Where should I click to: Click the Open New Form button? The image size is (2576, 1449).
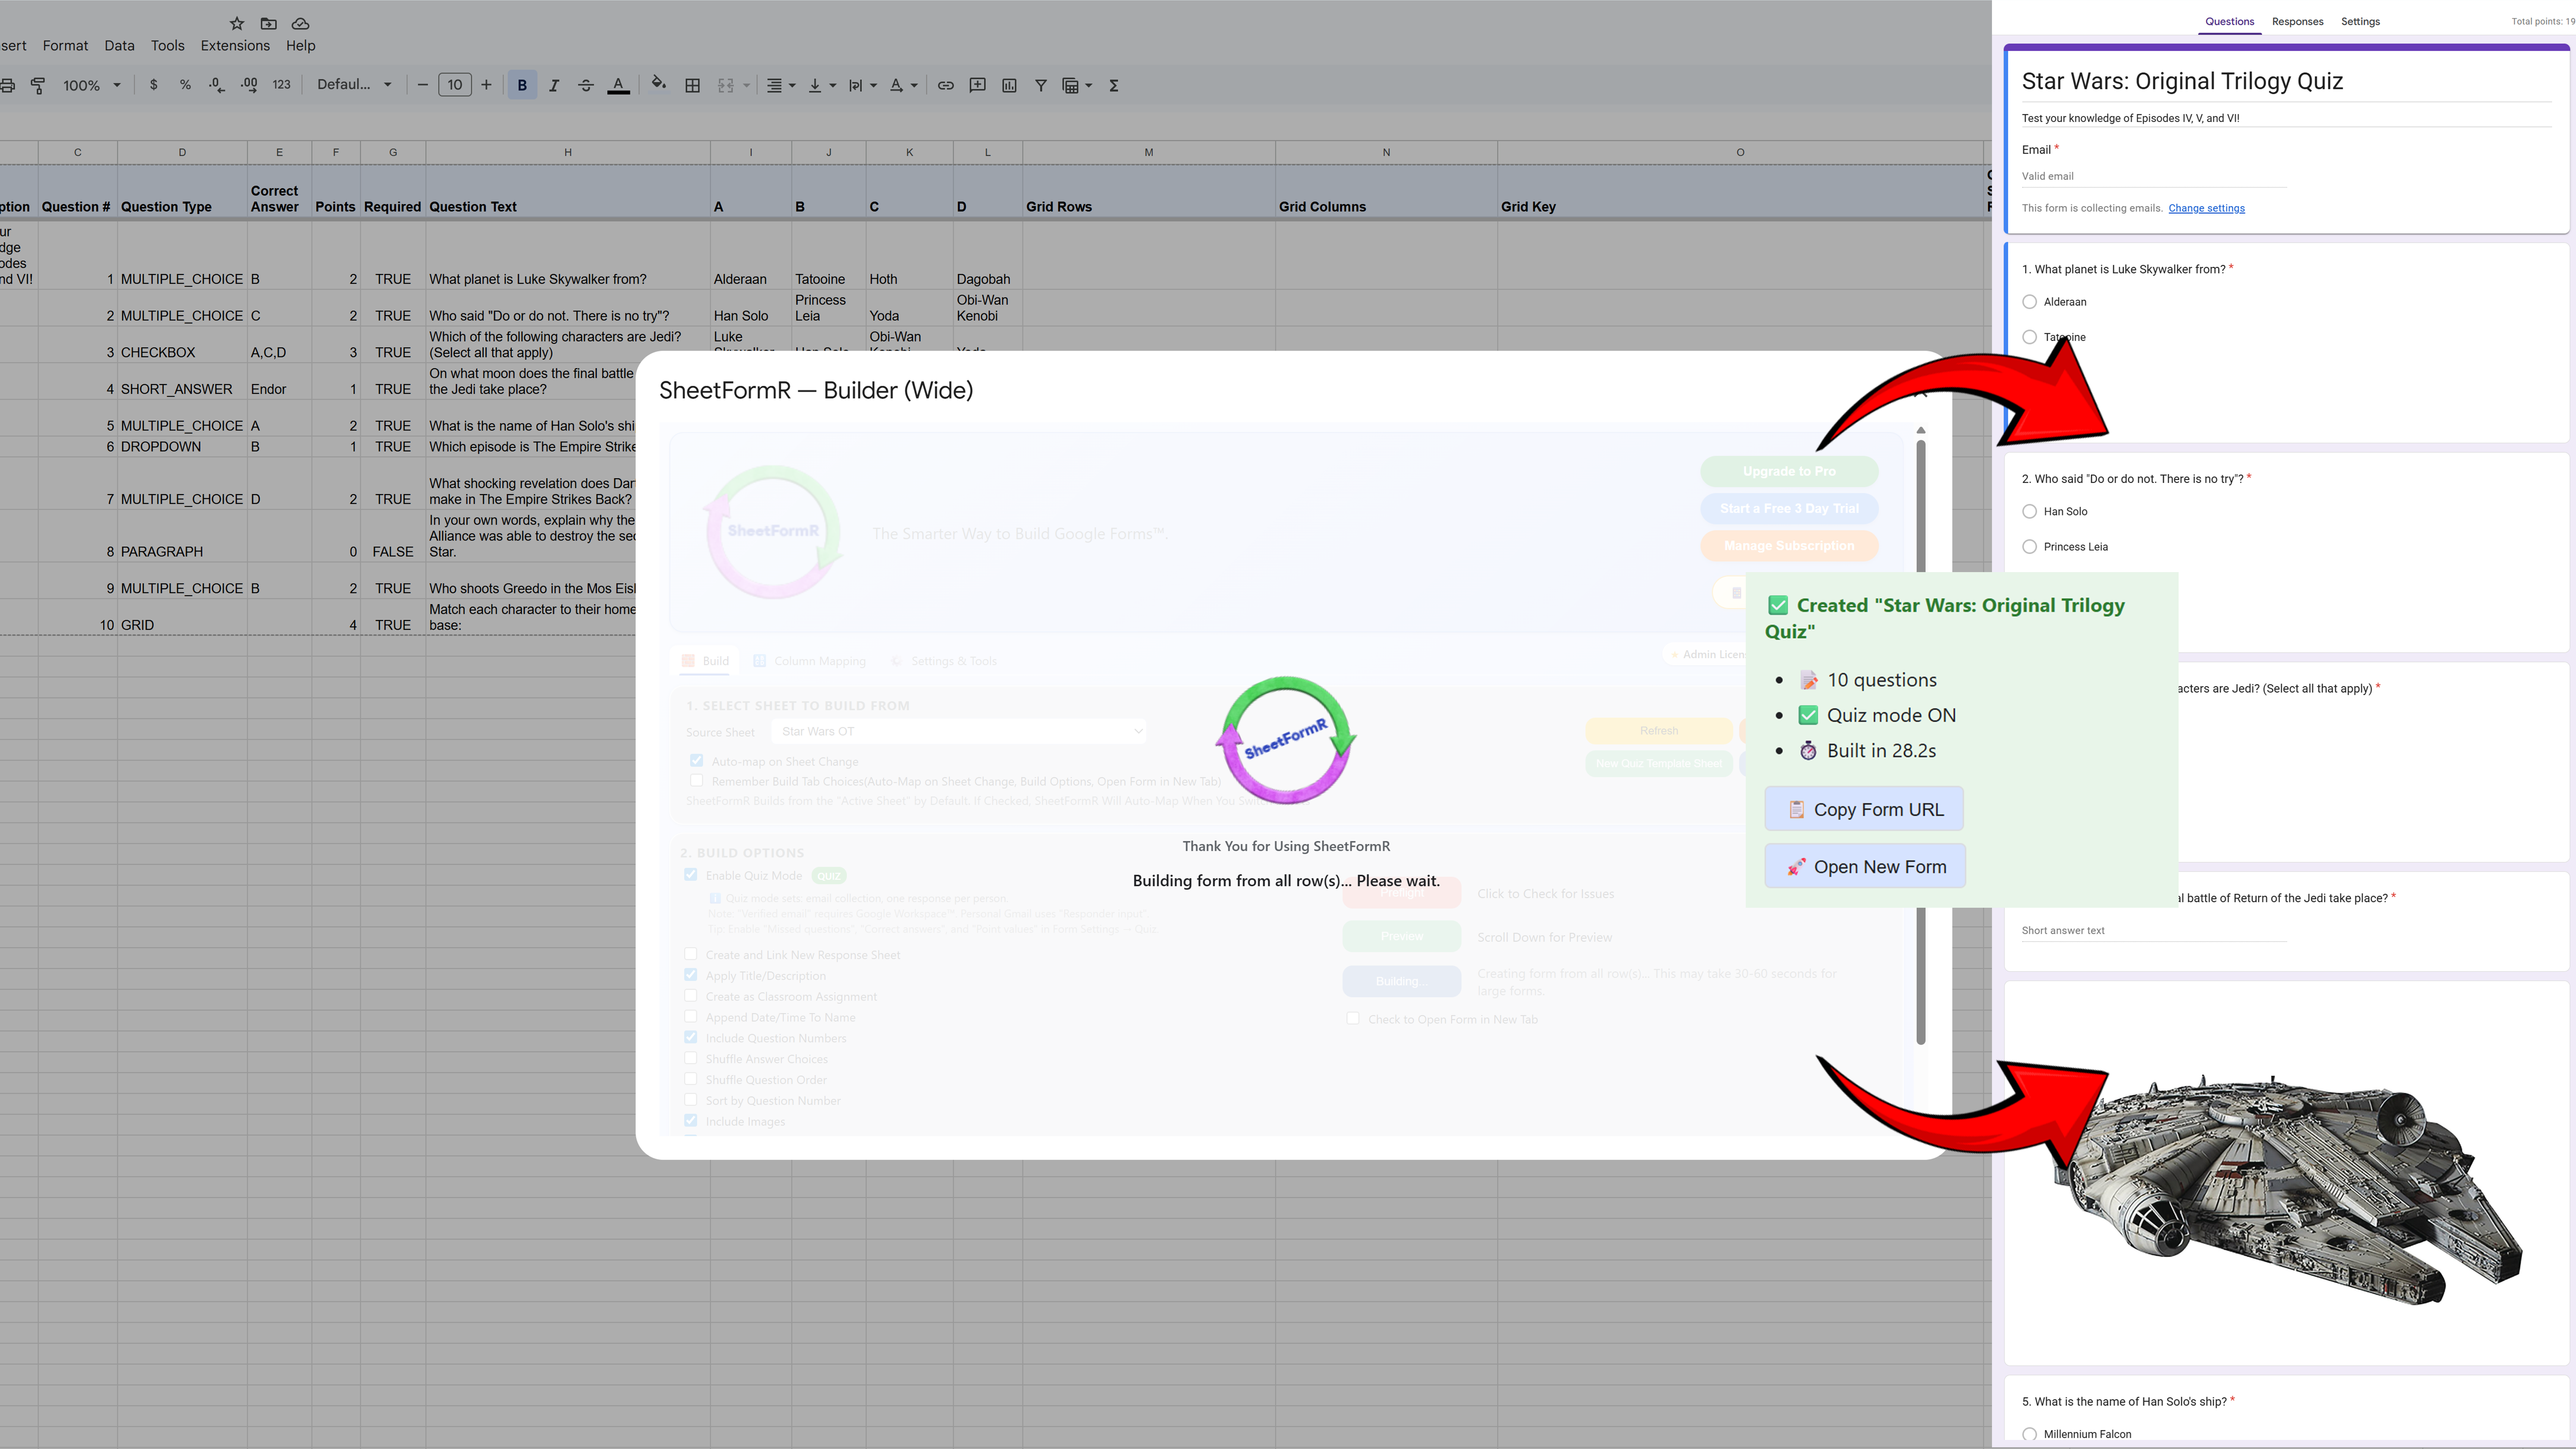click(1865, 866)
